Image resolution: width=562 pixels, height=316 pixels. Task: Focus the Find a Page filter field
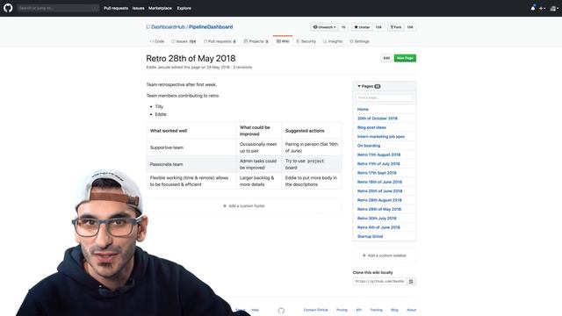[385, 97]
